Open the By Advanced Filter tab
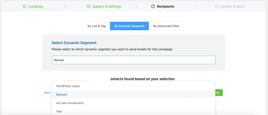268x115 pixels. (x=166, y=26)
